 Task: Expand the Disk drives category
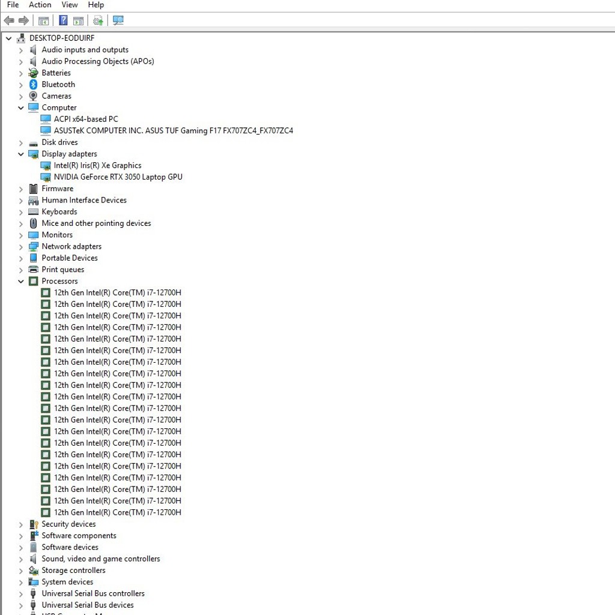coord(21,143)
